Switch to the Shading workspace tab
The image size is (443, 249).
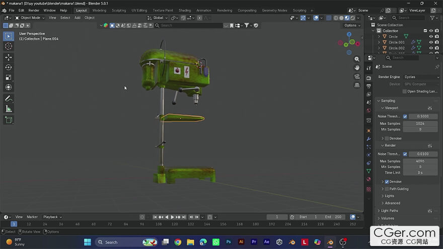point(185,10)
